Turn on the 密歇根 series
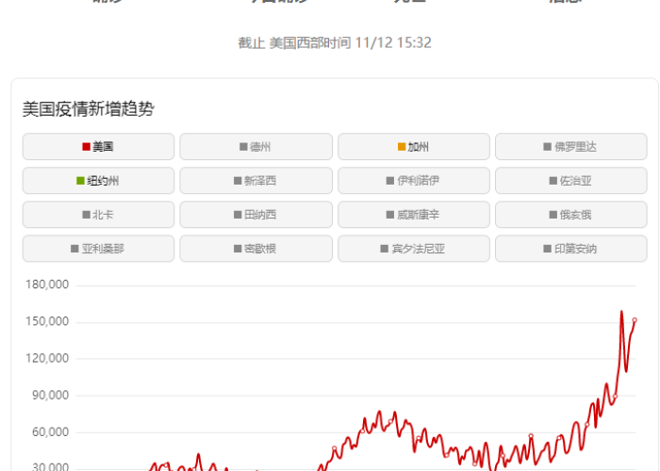The image size is (660, 471). tap(256, 249)
